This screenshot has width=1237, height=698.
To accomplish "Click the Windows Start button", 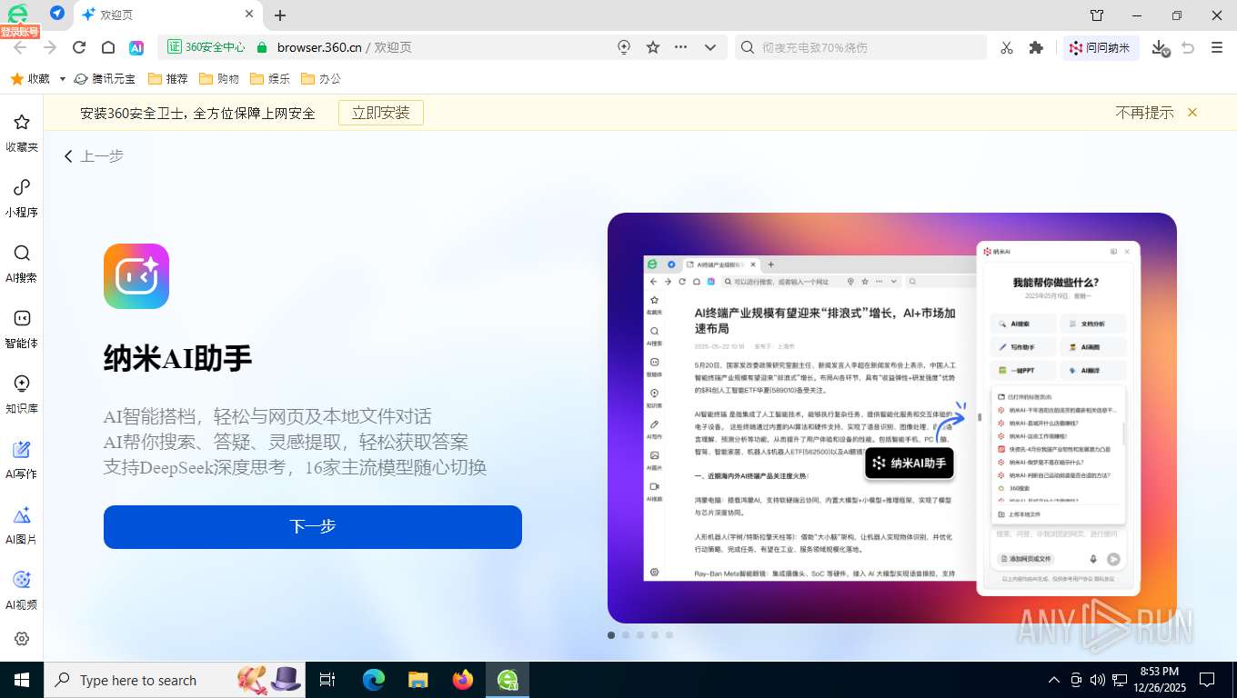I will click(21, 680).
